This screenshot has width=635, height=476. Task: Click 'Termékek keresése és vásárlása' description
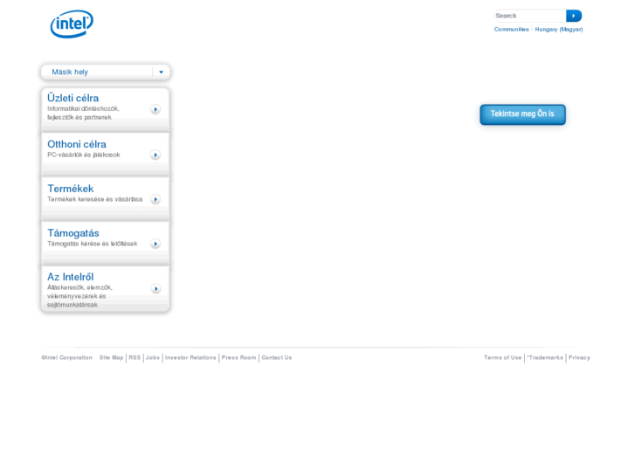(94, 199)
